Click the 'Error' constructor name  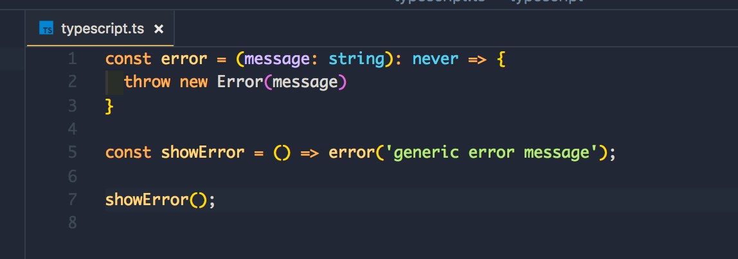click(x=240, y=82)
